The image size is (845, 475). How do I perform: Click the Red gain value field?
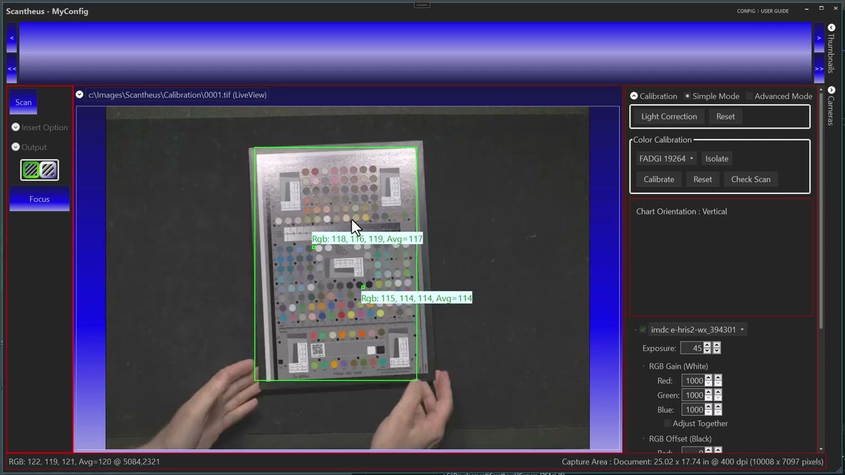point(694,381)
